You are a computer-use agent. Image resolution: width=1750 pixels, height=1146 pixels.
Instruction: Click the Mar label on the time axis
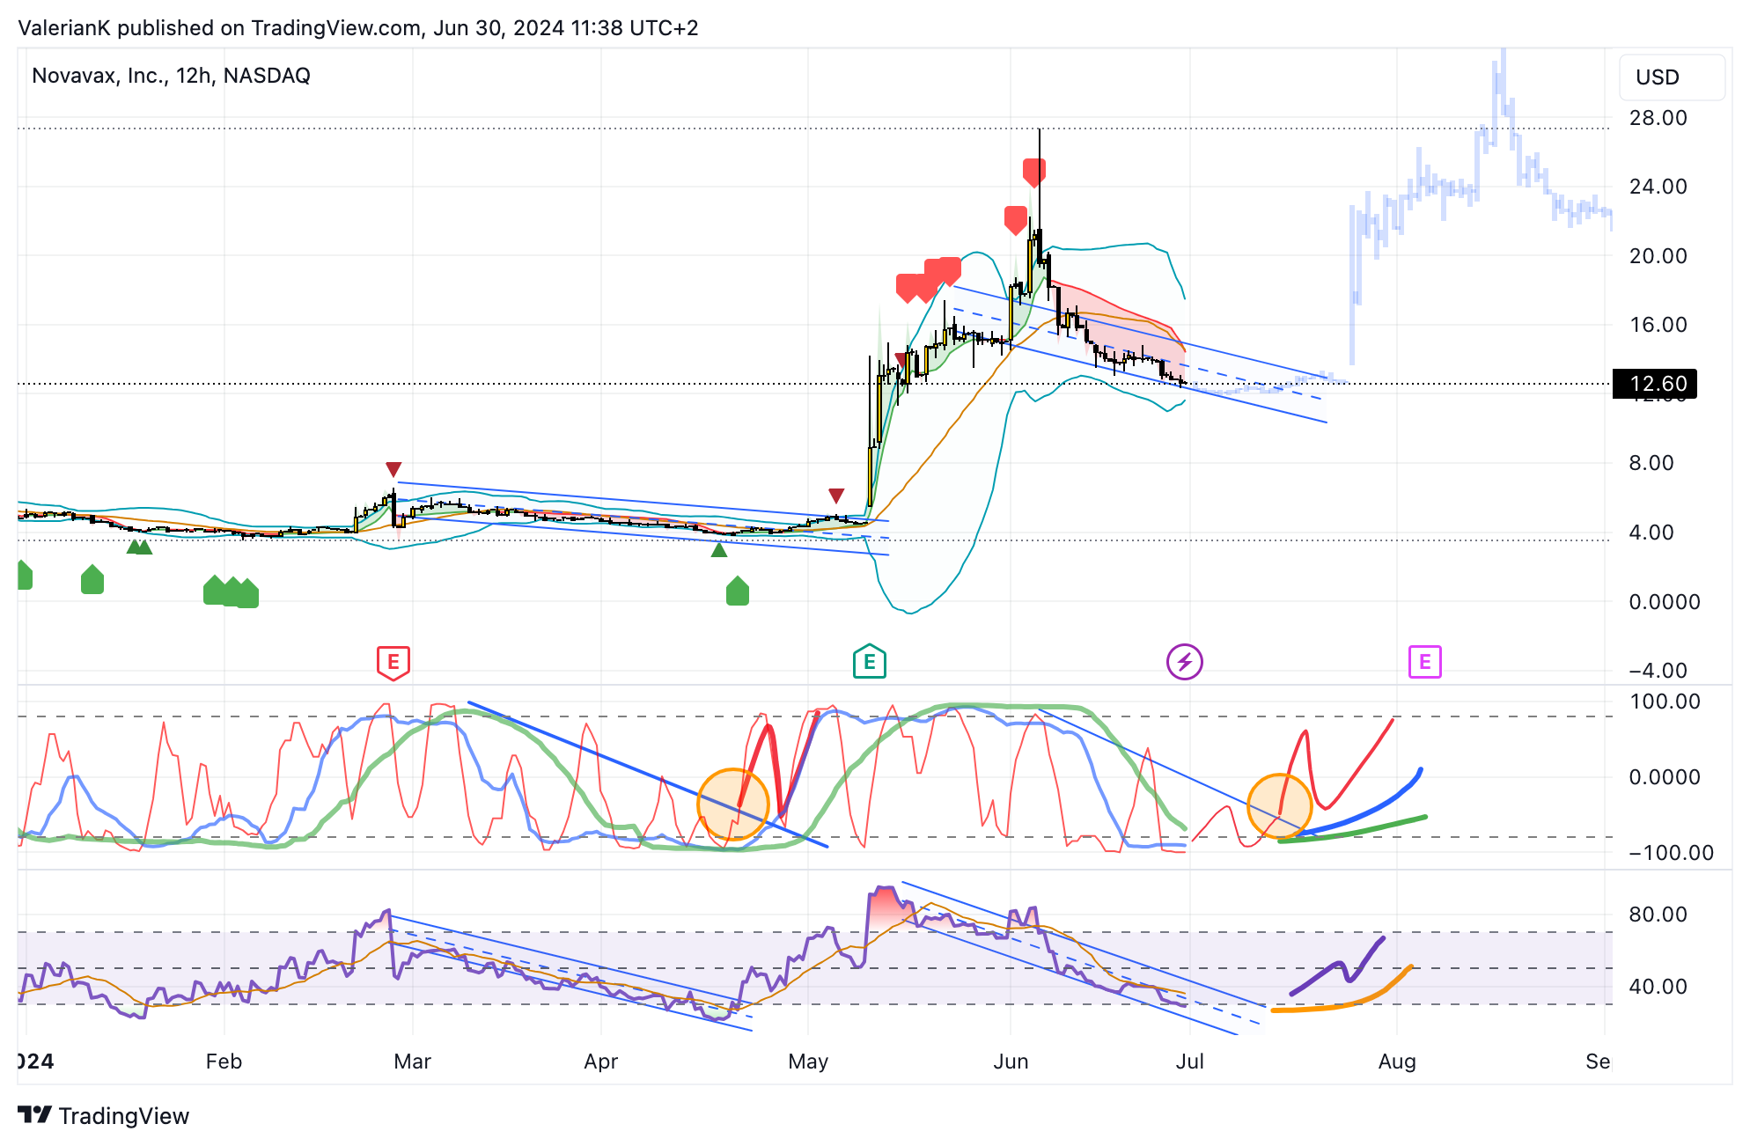413,1062
